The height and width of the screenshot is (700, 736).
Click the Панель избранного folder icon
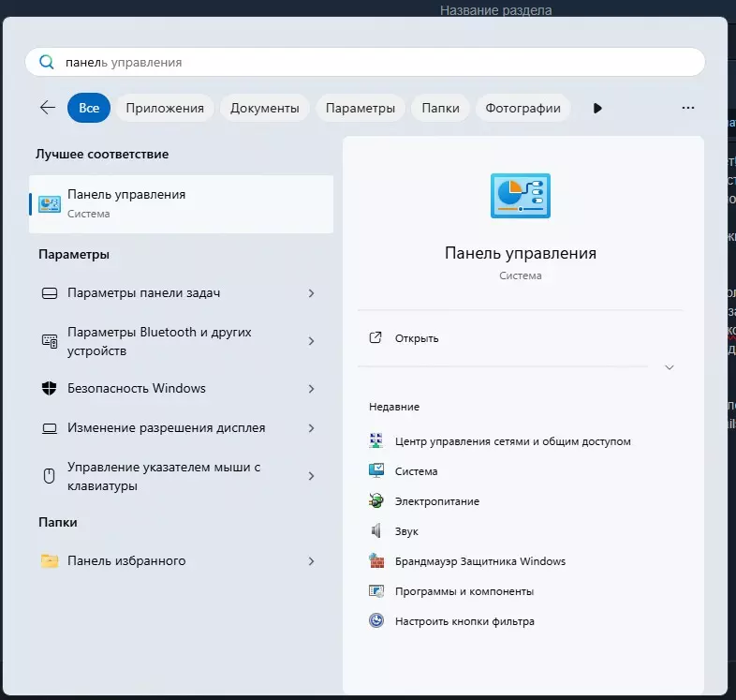50,561
